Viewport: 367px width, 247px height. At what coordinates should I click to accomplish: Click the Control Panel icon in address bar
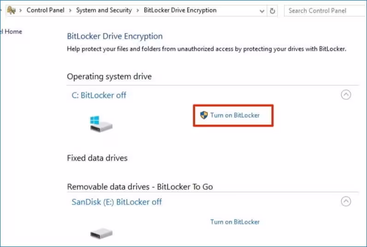[x=12, y=10]
